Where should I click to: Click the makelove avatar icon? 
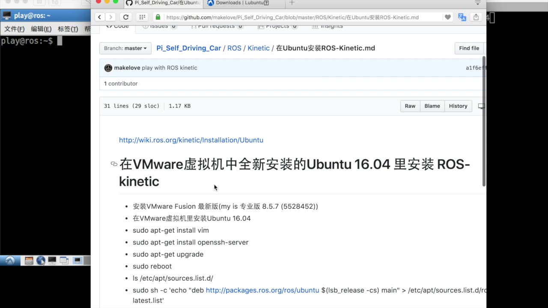pyautogui.click(x=108, y=68)
